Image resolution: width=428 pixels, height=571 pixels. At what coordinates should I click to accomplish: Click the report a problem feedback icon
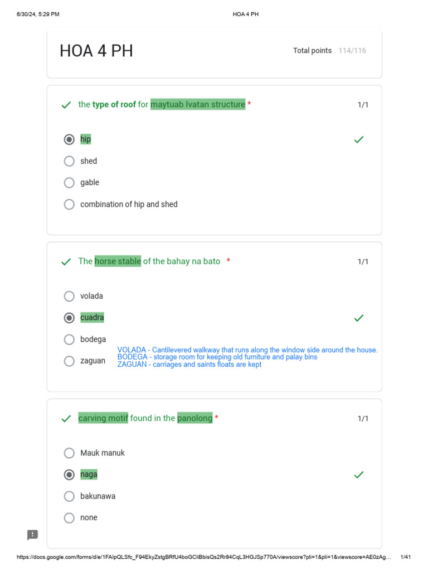pos(33,535)
